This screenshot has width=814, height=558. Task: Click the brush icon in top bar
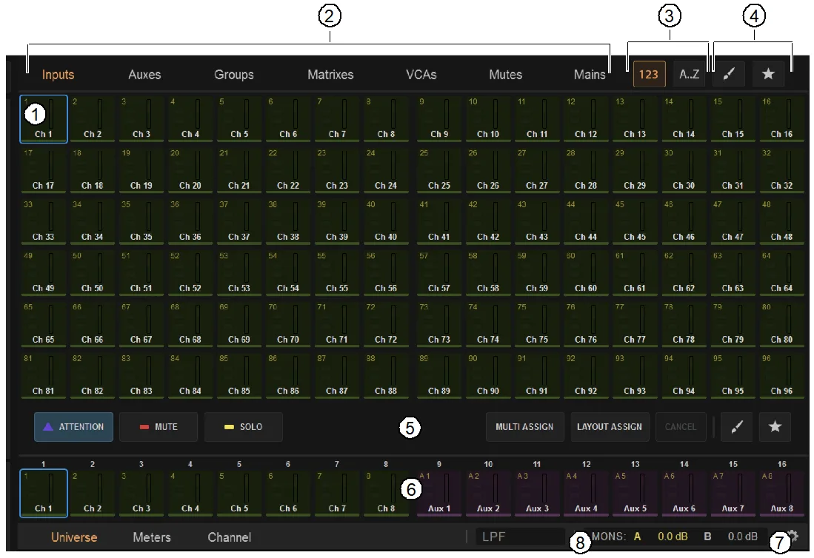pyautogui.click(x=729, y=74)
